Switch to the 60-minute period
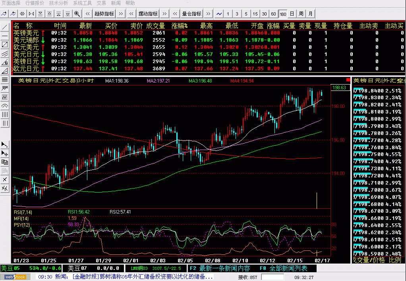 [x=273, y=14]
